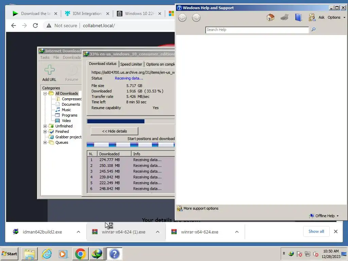Click the taskbar clock and date
Viewport: 348px width, 261px height.
coord(331,254)
